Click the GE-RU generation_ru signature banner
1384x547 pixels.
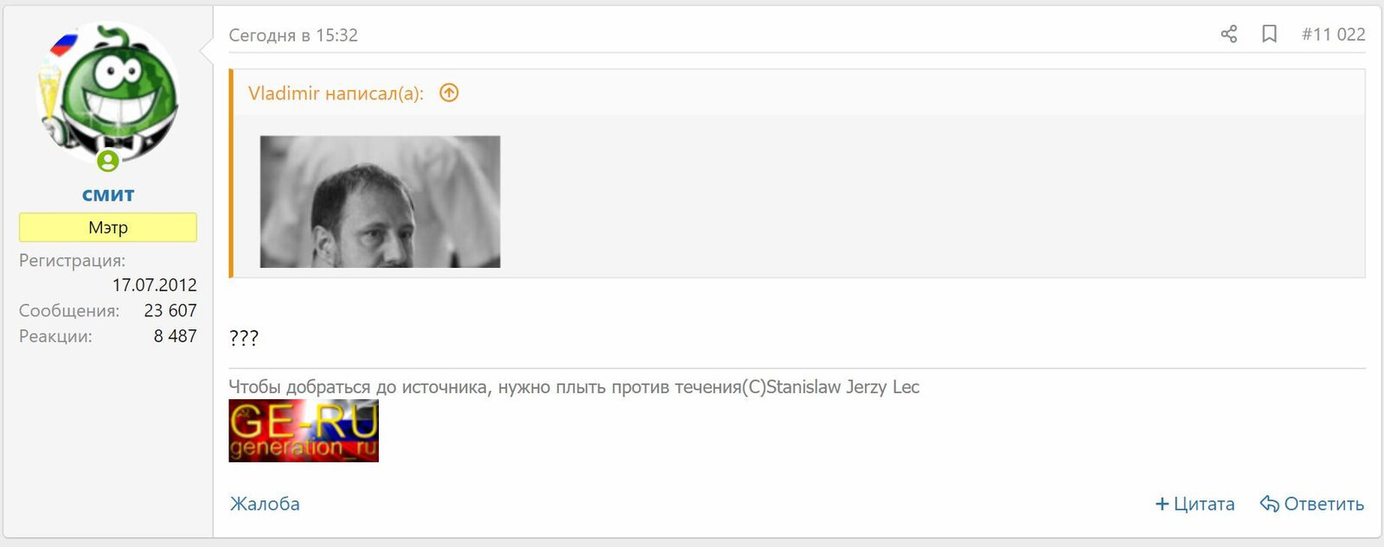coord(304,430)
